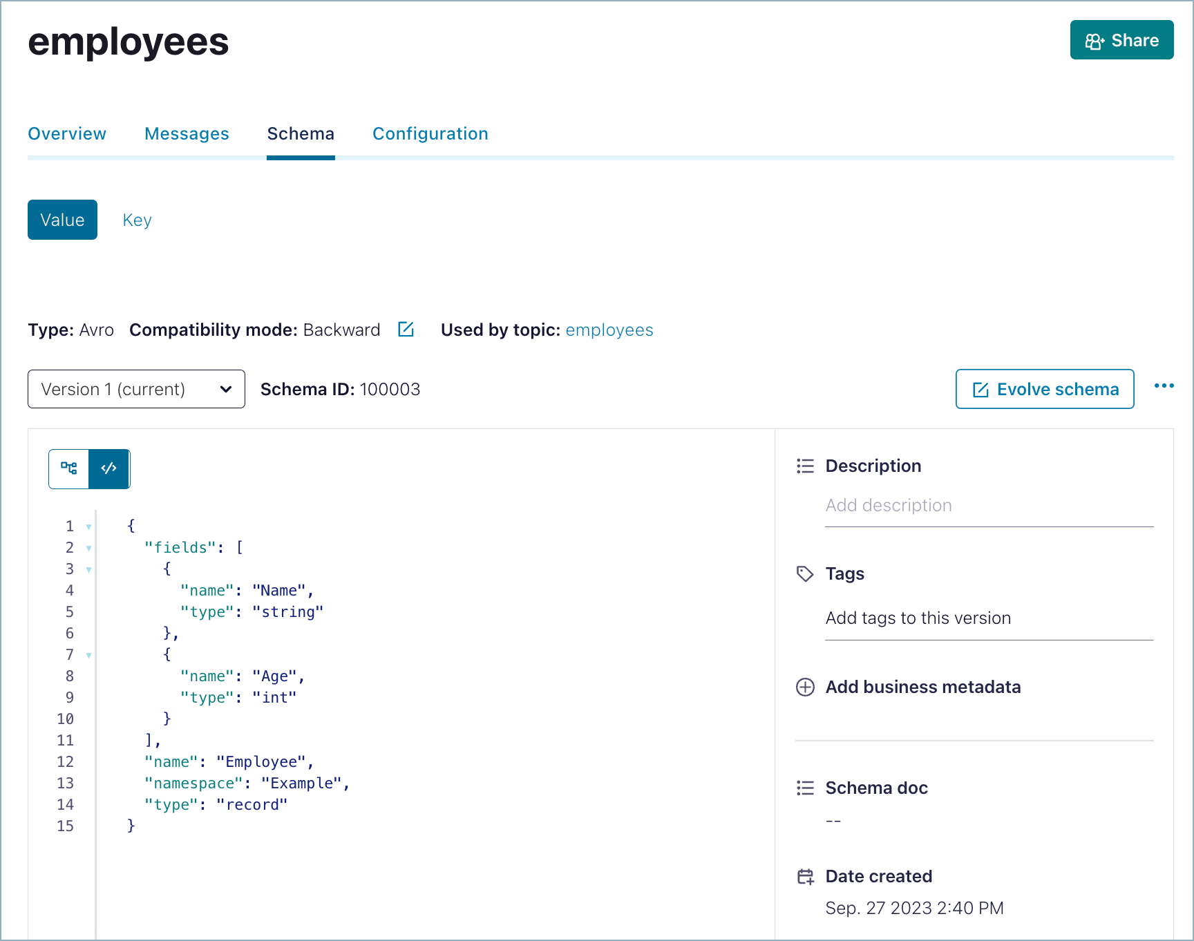Edit the Backward compatibility mode
Viewport: 1194px width, 941px height.
tap(406, 330)
